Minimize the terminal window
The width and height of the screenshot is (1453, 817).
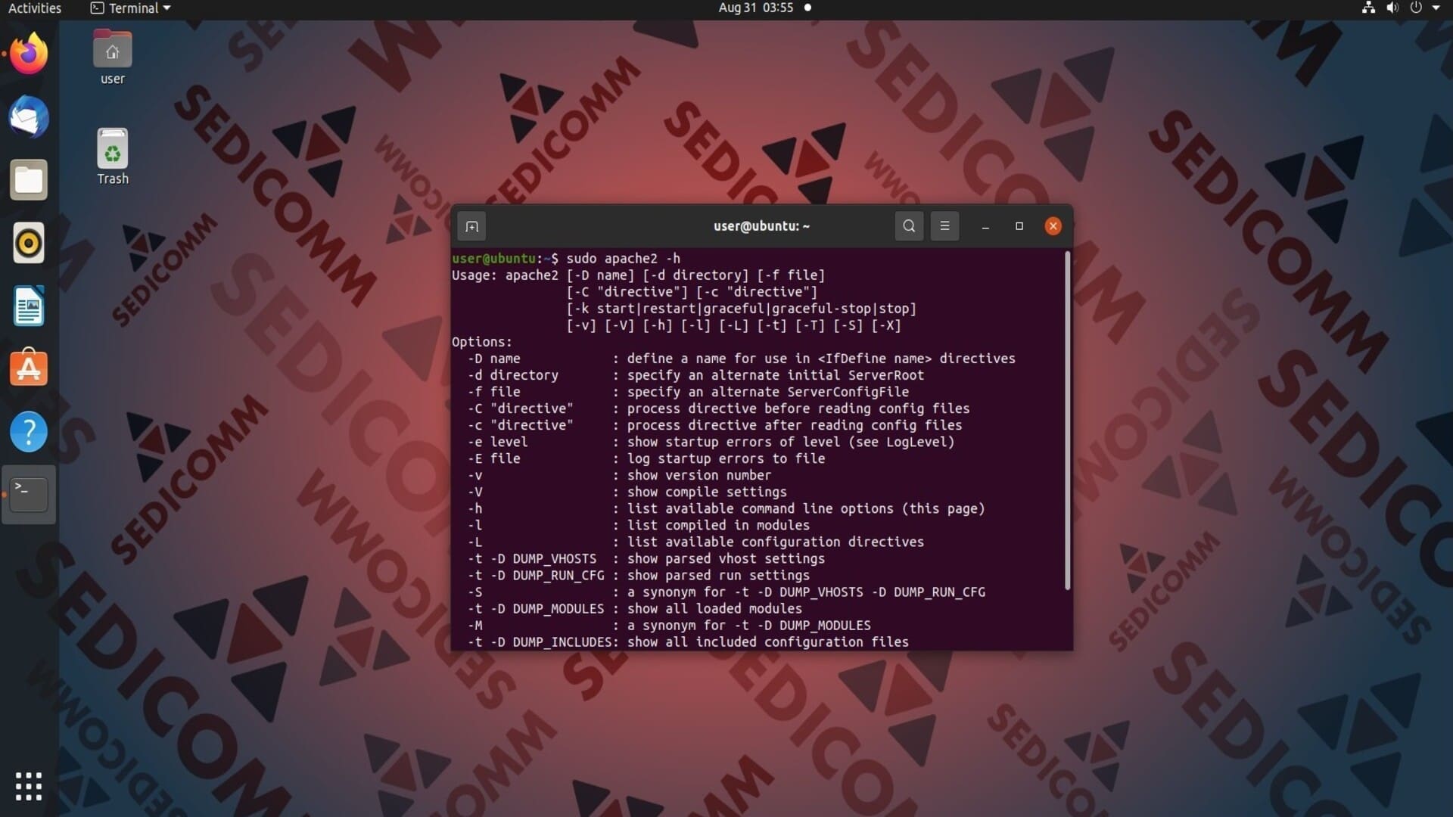(x=985, y=226)
